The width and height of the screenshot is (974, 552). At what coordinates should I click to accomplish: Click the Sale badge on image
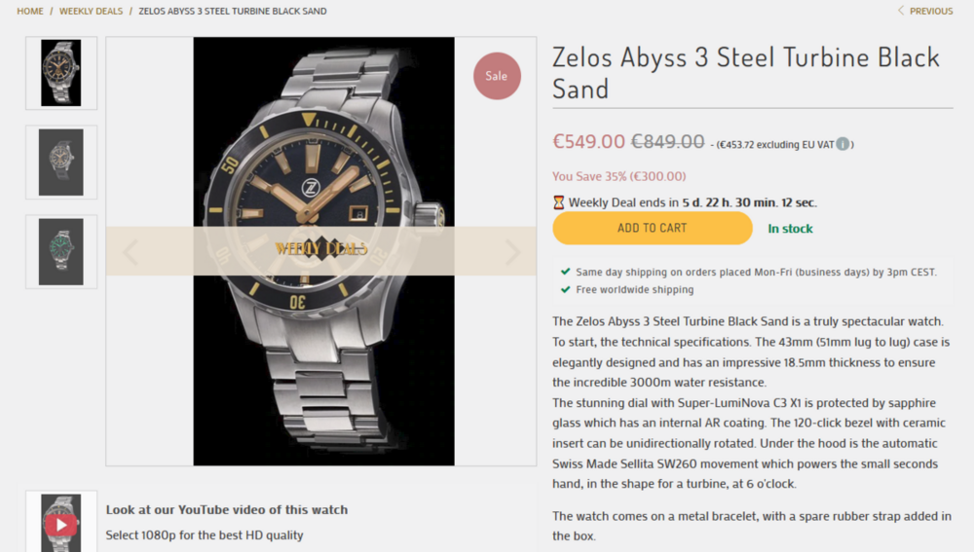click(497, 76)
